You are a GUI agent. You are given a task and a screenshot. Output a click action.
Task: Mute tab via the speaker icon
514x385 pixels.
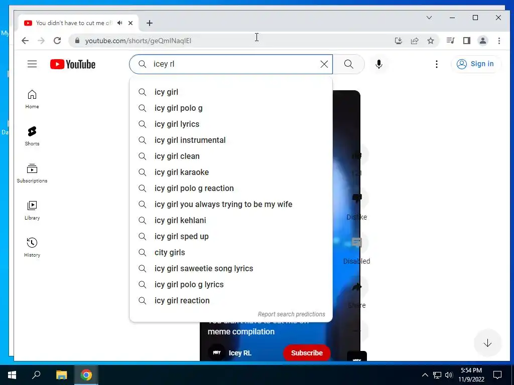point(120,23)
